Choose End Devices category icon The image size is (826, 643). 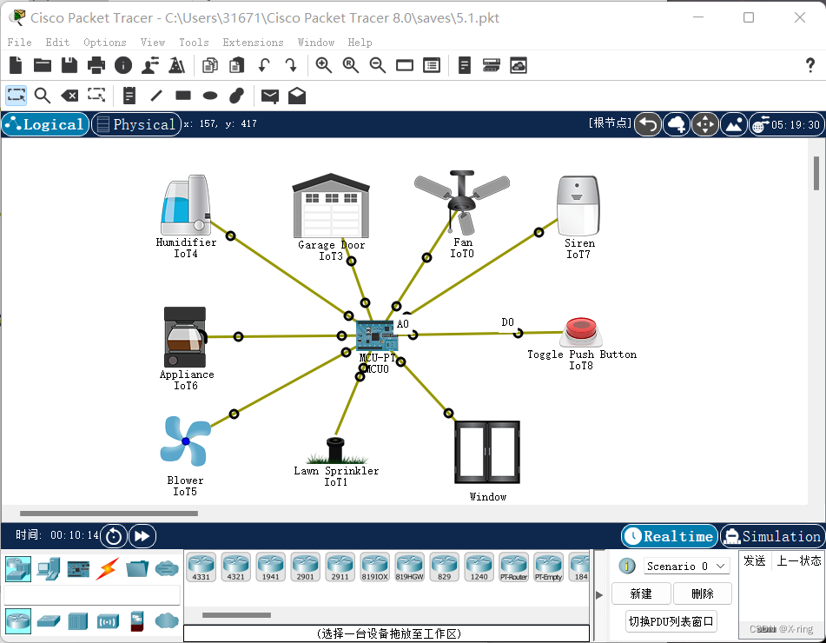[x=48, y=569]
